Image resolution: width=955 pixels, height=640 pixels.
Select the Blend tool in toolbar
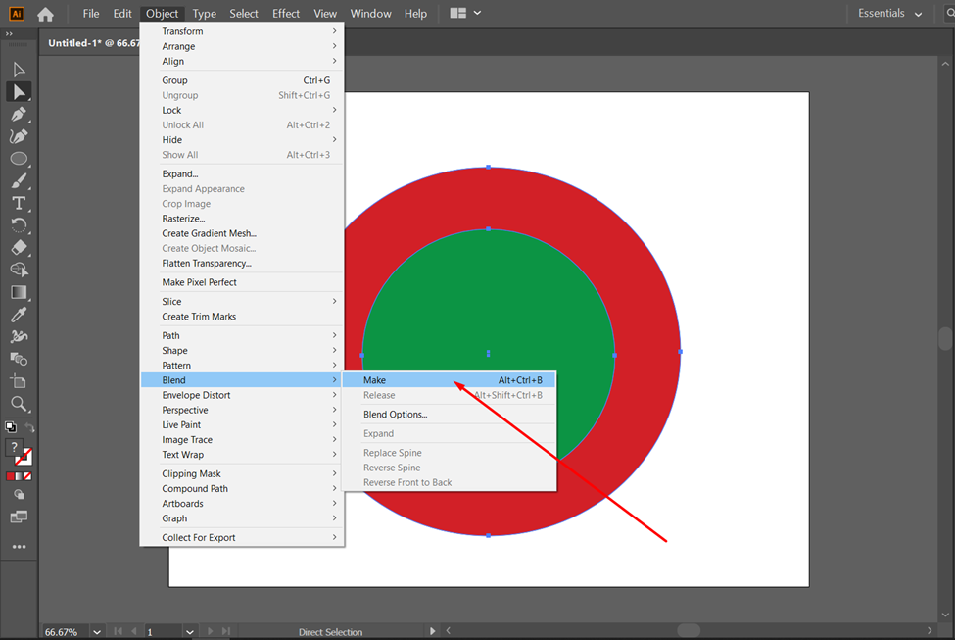(x=19, y=359)
